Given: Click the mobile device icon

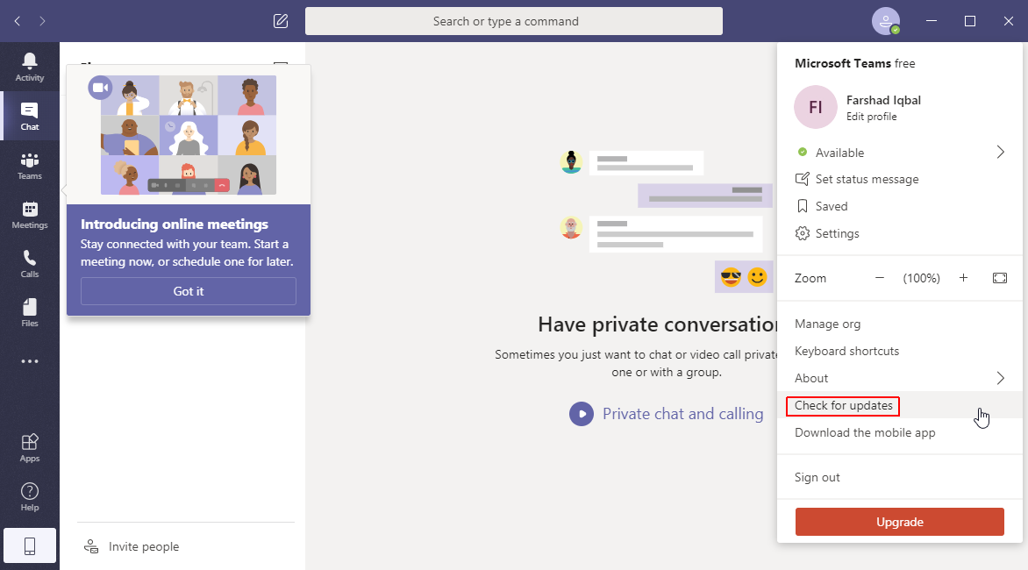Looking at the screenshot, I should pyautogui.click(x=30, y=545).
